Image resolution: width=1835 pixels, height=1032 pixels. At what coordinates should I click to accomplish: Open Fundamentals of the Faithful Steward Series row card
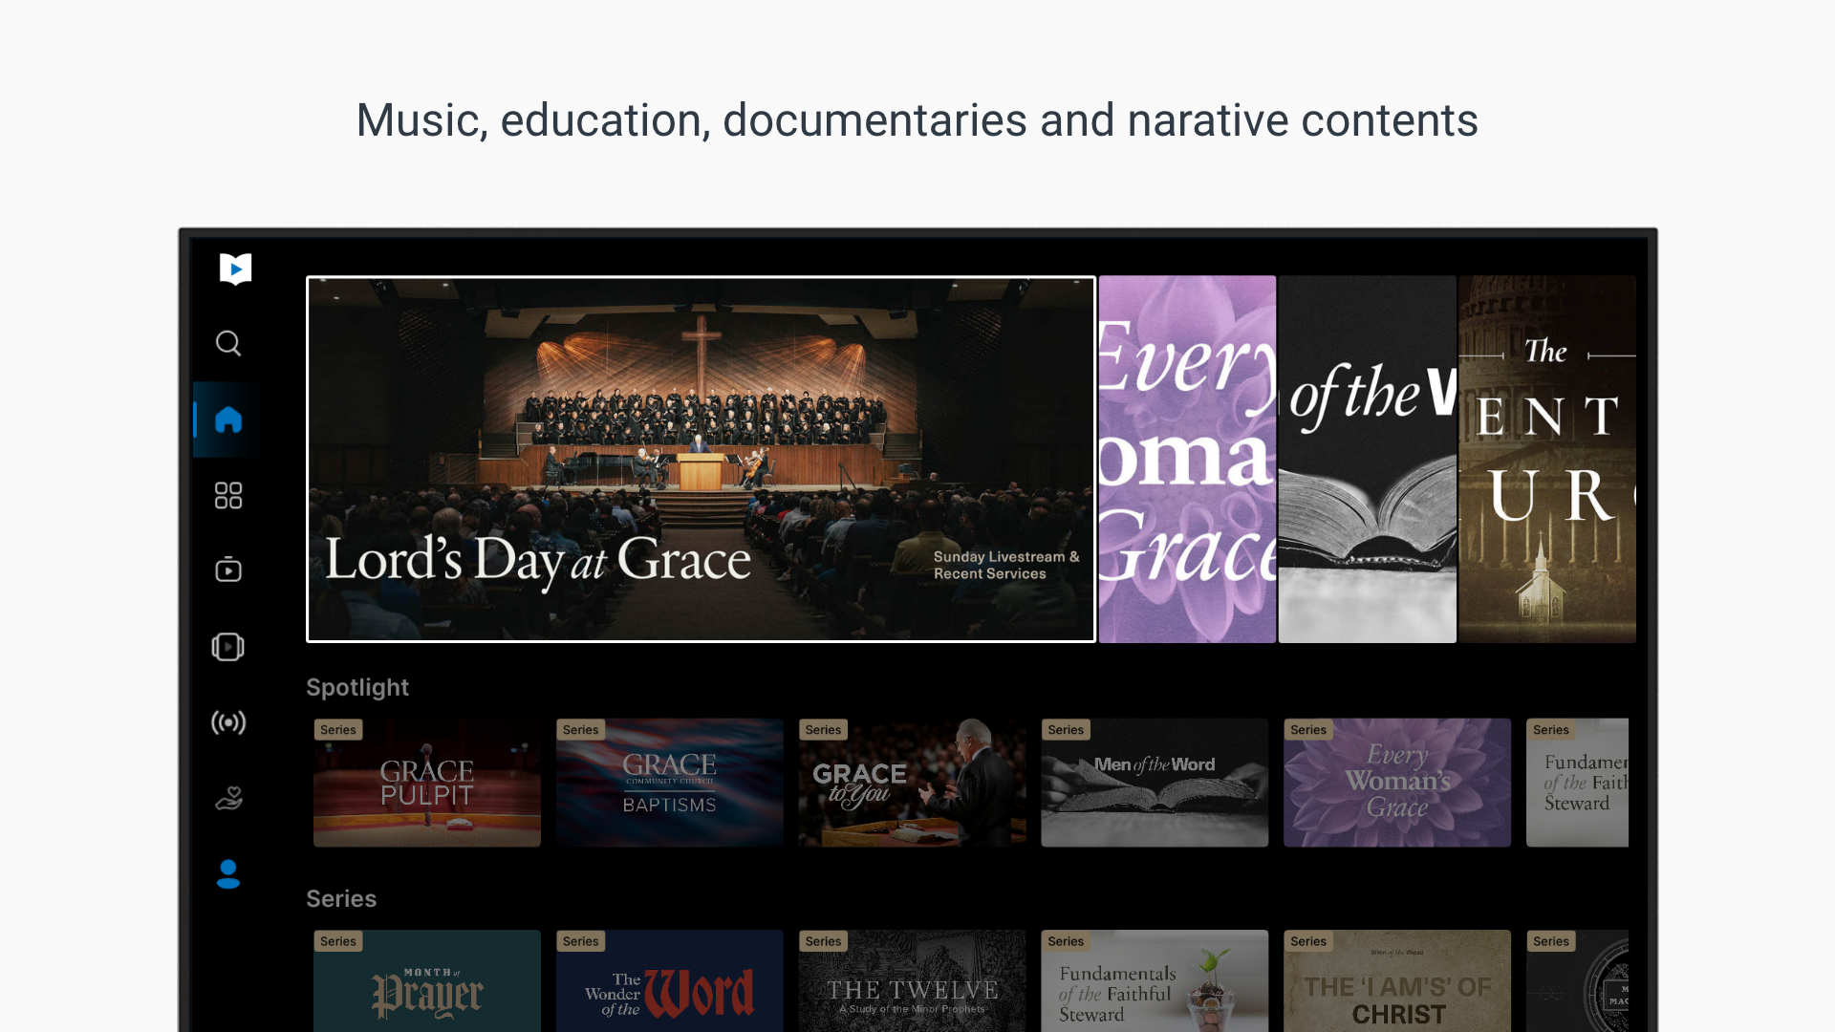click(x=1155, y=981)
